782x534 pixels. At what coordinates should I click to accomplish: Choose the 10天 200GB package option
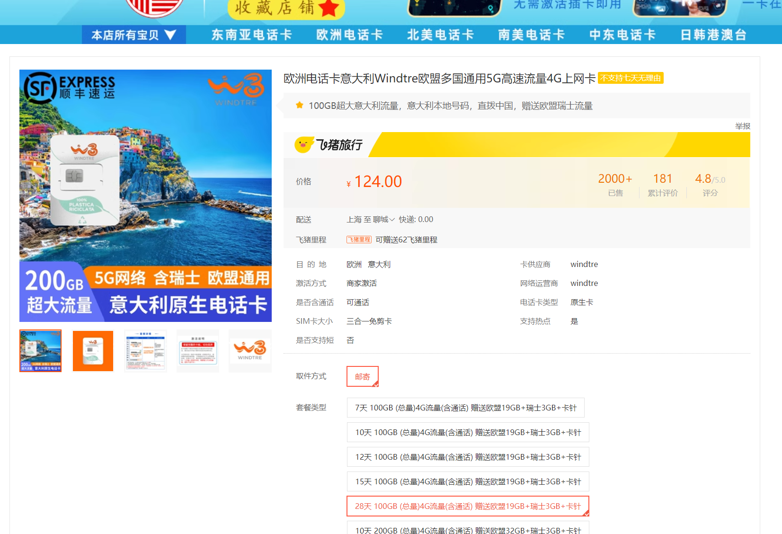pos(468,528)
